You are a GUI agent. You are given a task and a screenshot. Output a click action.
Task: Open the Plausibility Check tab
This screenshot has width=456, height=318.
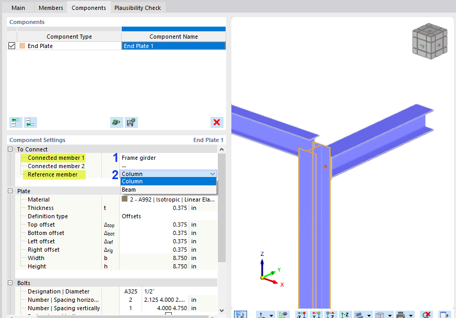[137, 8]
